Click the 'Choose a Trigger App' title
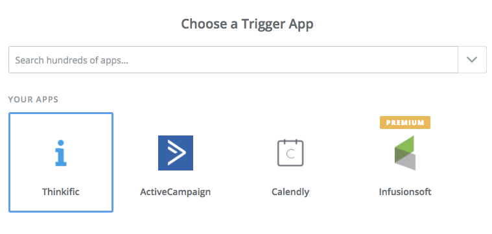 coord(247,24)
